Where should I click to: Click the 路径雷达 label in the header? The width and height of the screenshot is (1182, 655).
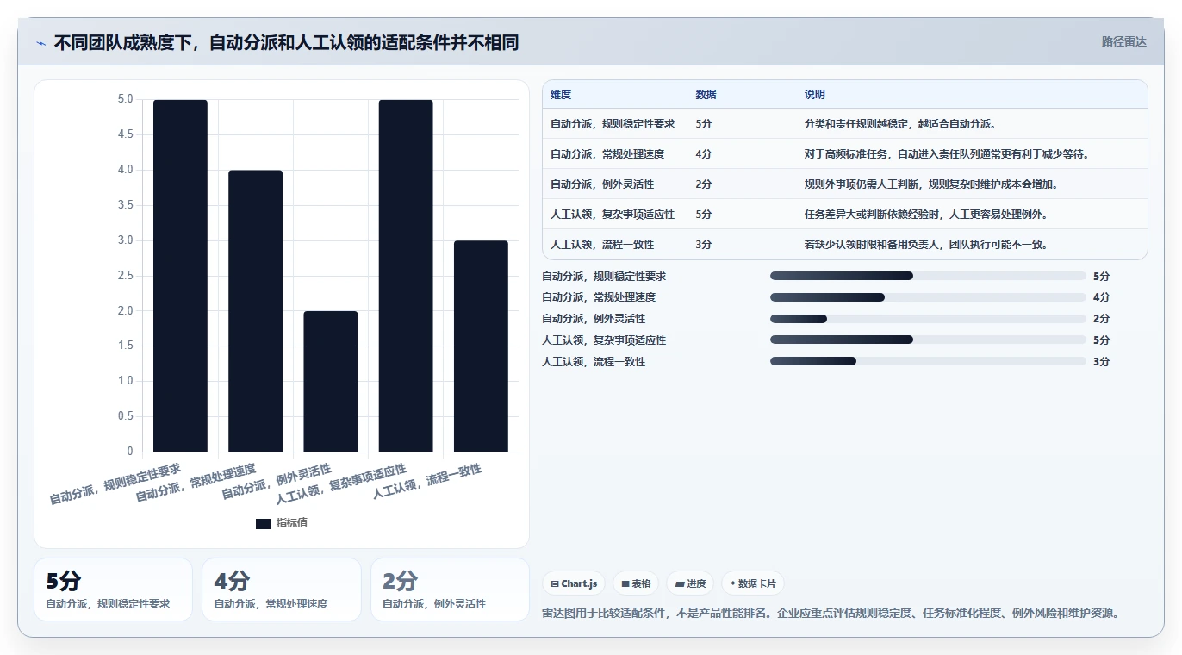(1124, 41)
